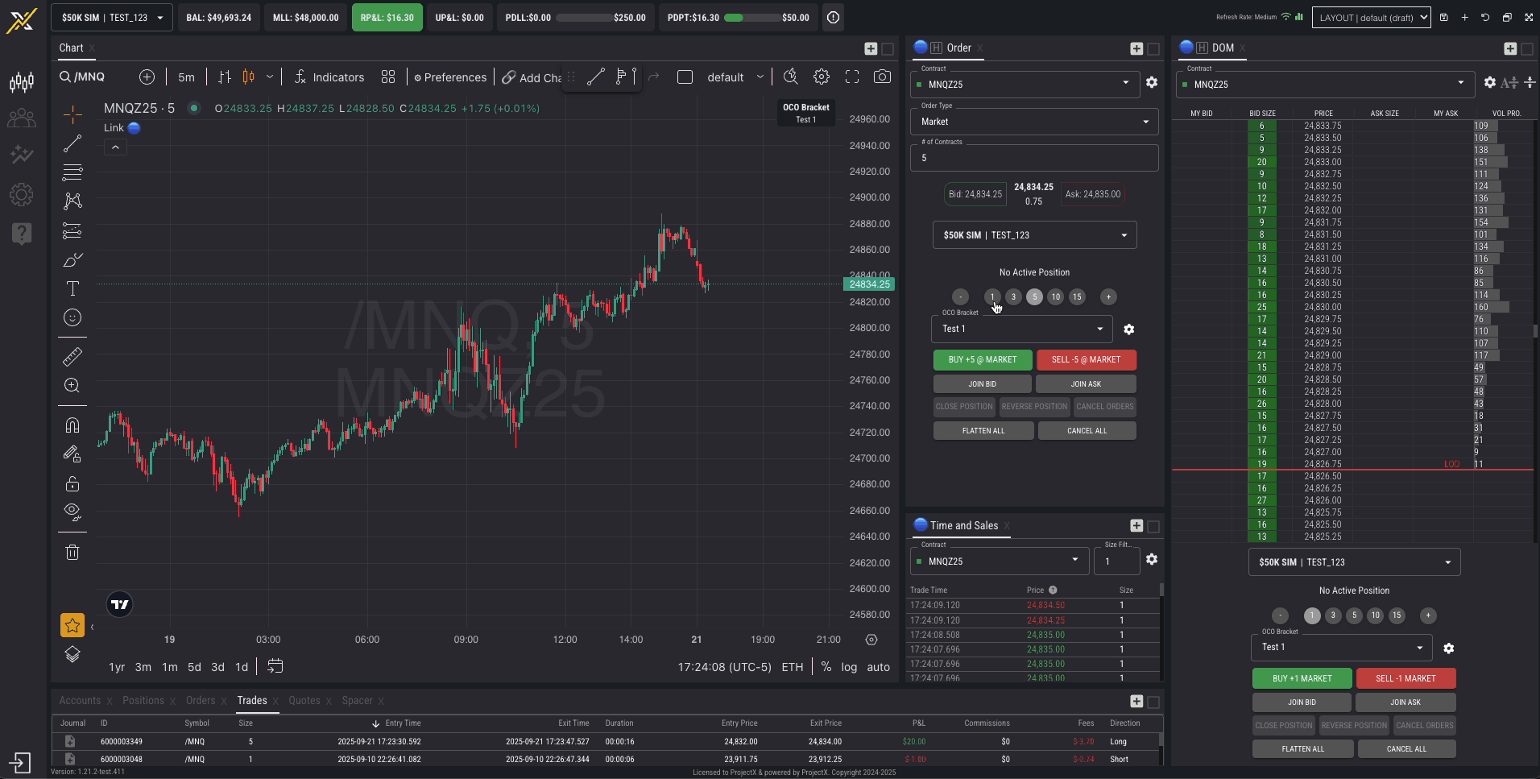Screen dimensions: 1540x779
Task: Expand the $50K SIM account selector in header
Action: (x=113, y=18)
